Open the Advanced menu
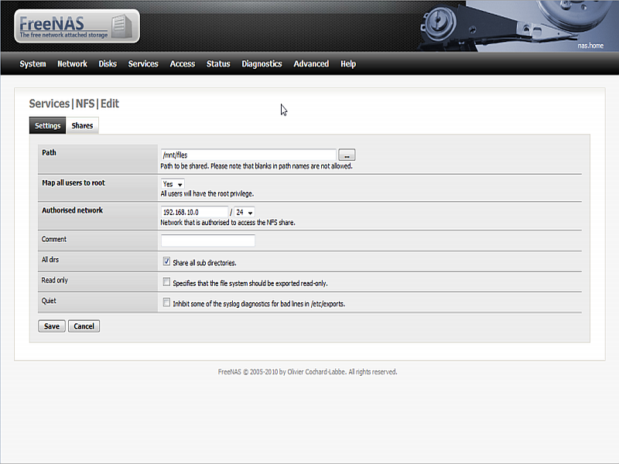Viewport: 619px width, 464px height. [311, 64]
